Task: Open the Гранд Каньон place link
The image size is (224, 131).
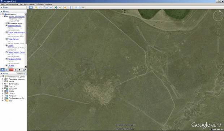Action: [13, 39]
